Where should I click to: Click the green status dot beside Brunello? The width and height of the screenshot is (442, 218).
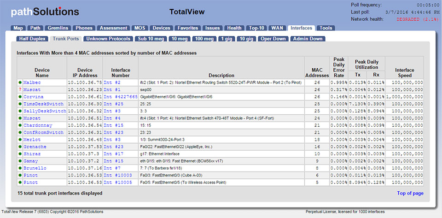coord(20,168)
